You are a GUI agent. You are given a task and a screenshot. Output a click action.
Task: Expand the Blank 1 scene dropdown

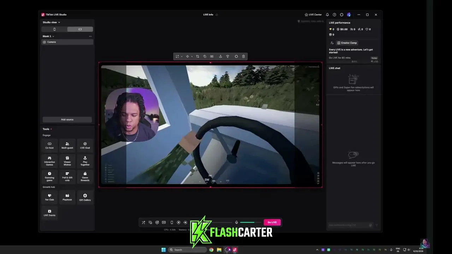point(48,36)
